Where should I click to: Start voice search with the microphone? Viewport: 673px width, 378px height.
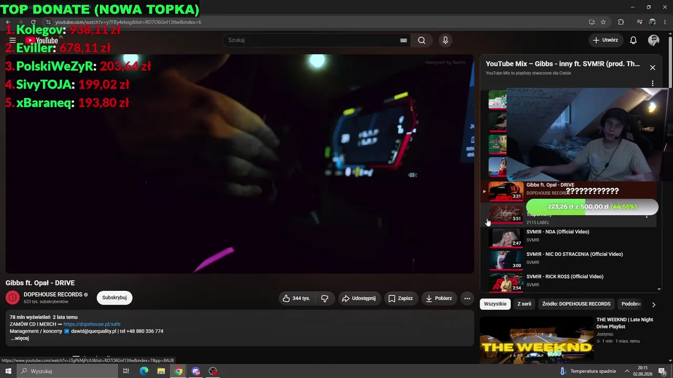[445, 40]
